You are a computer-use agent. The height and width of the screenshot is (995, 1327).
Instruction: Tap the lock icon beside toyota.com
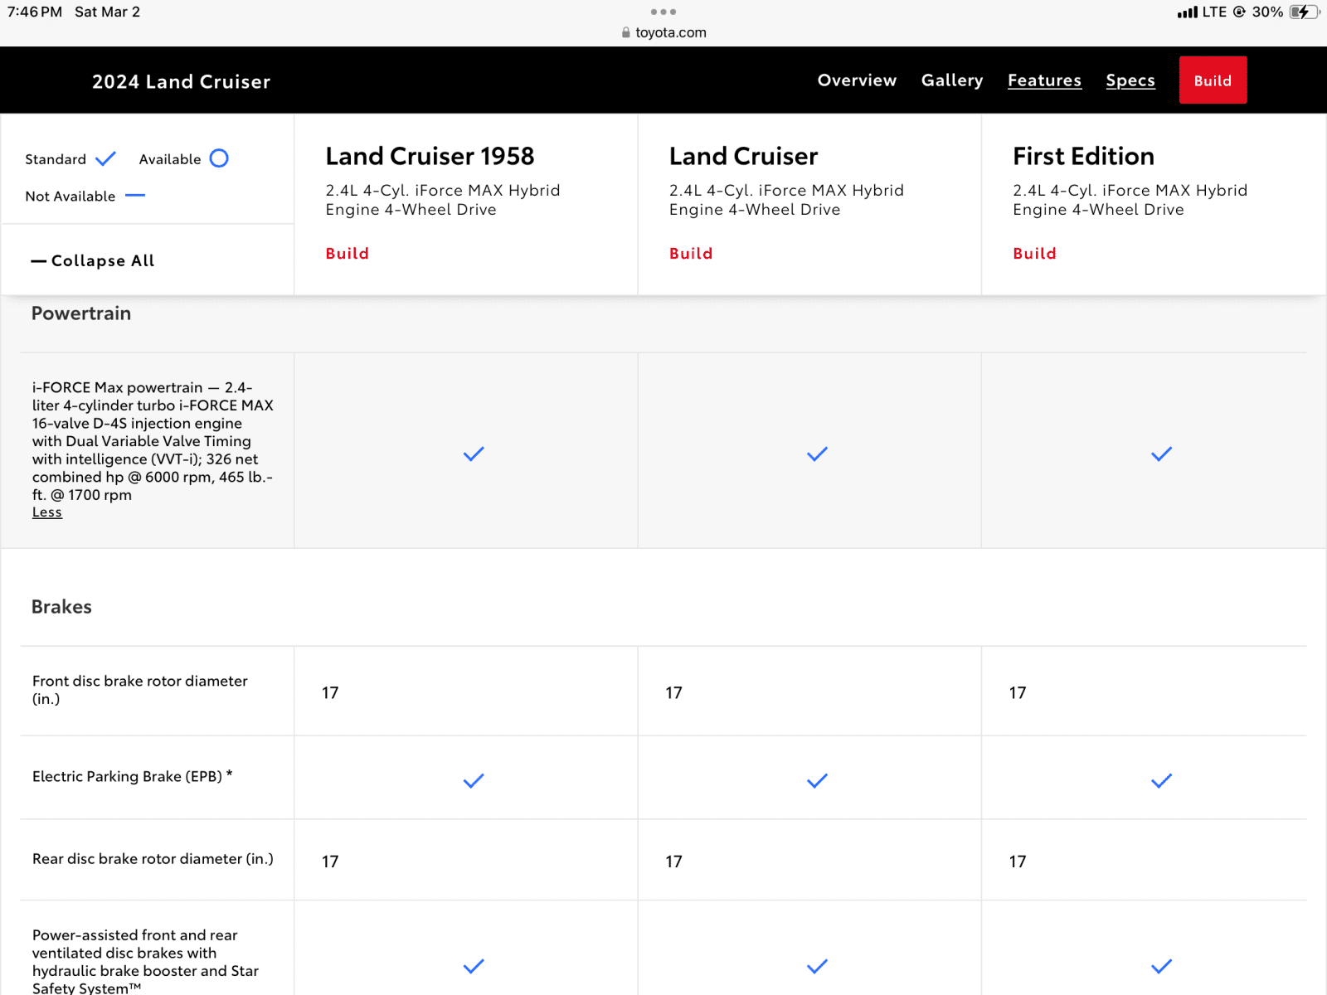pyautogui.click(x=626, y=32)
